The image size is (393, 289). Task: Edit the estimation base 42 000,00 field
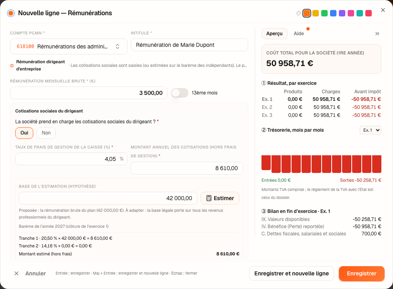pos(108,198)
